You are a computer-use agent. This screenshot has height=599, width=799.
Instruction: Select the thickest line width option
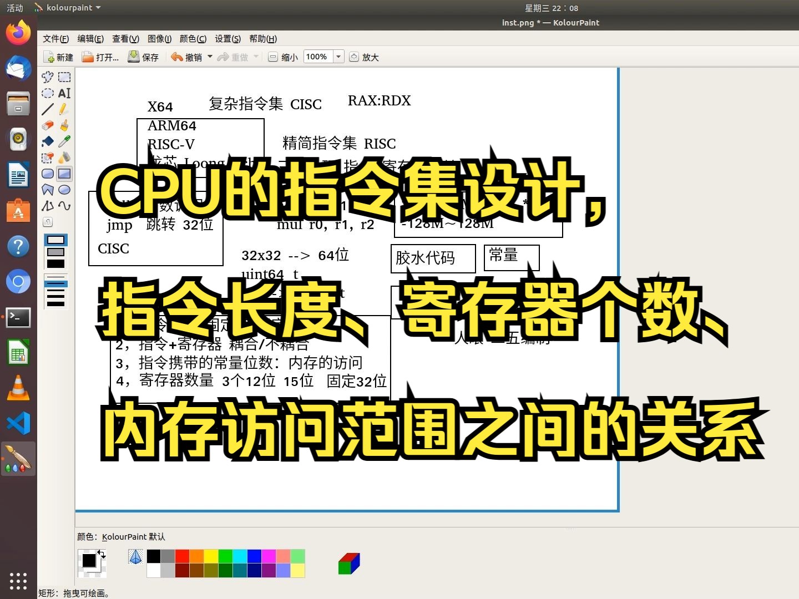[56, 303]
